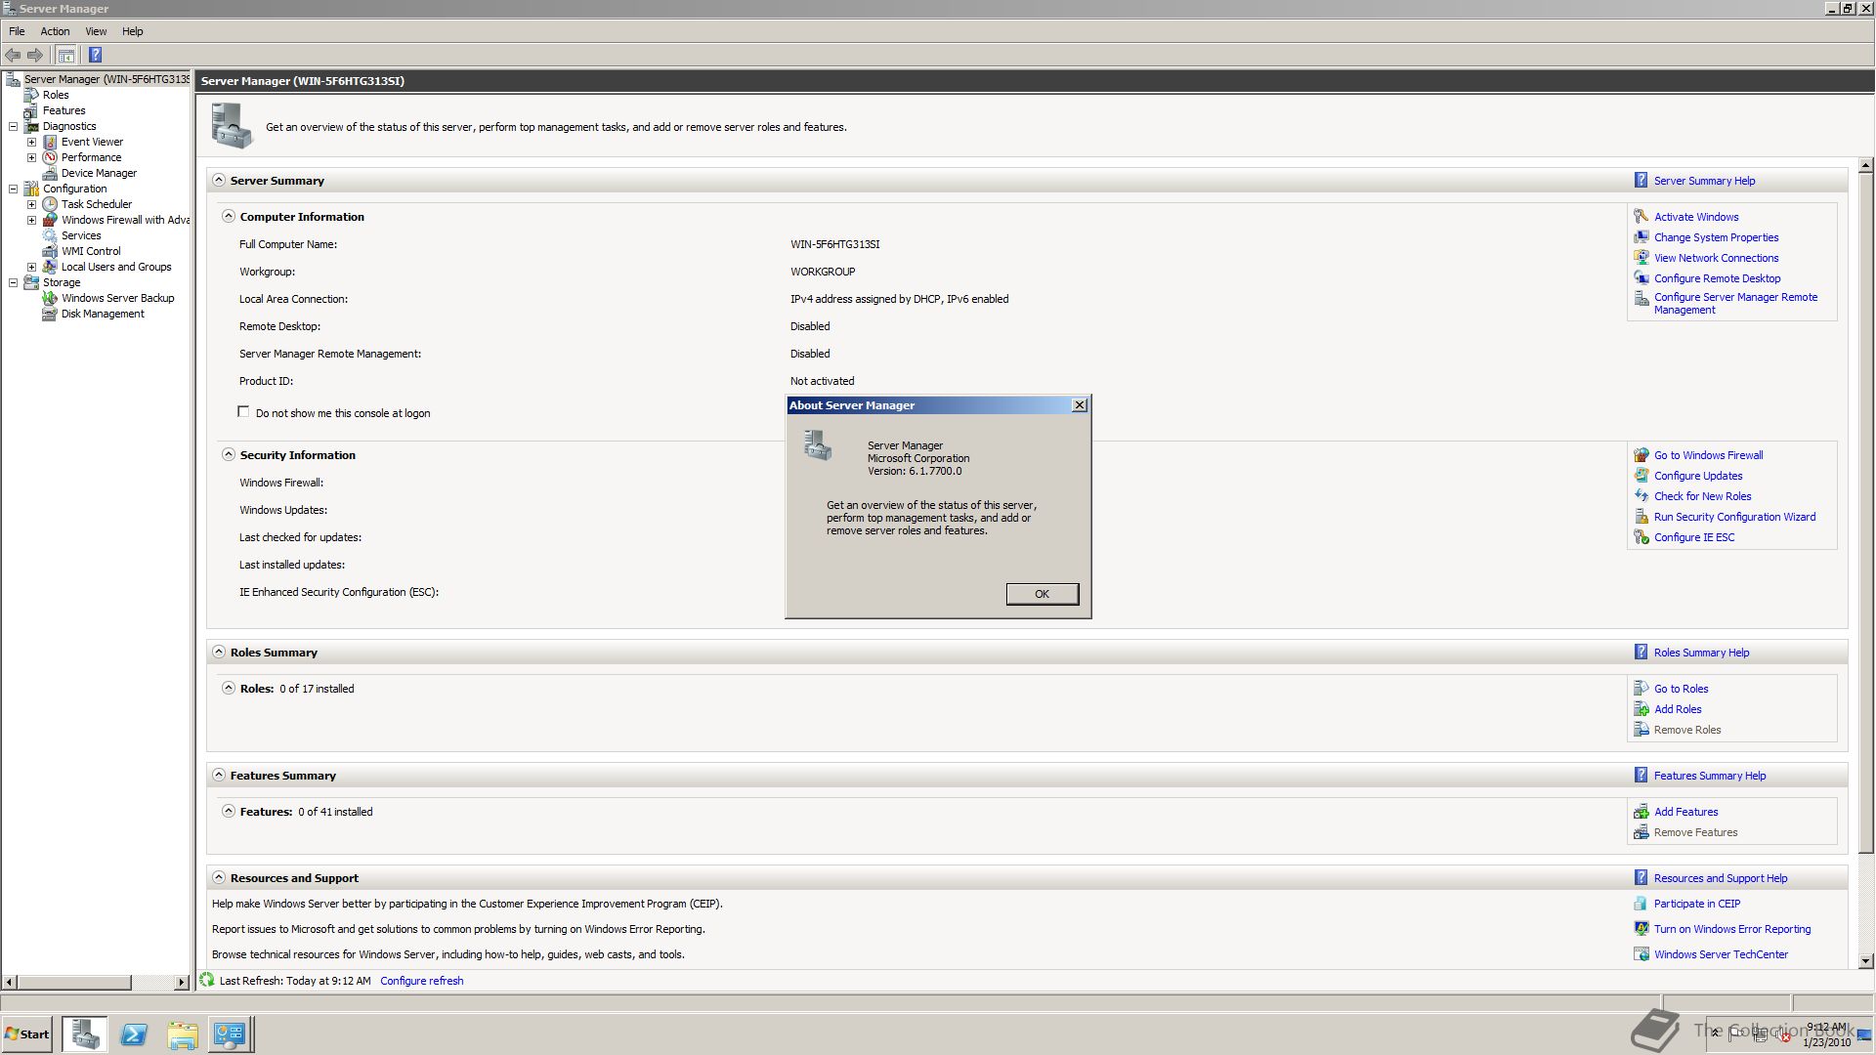Click the Check for New Roles icon

(x=1641, y=495)
